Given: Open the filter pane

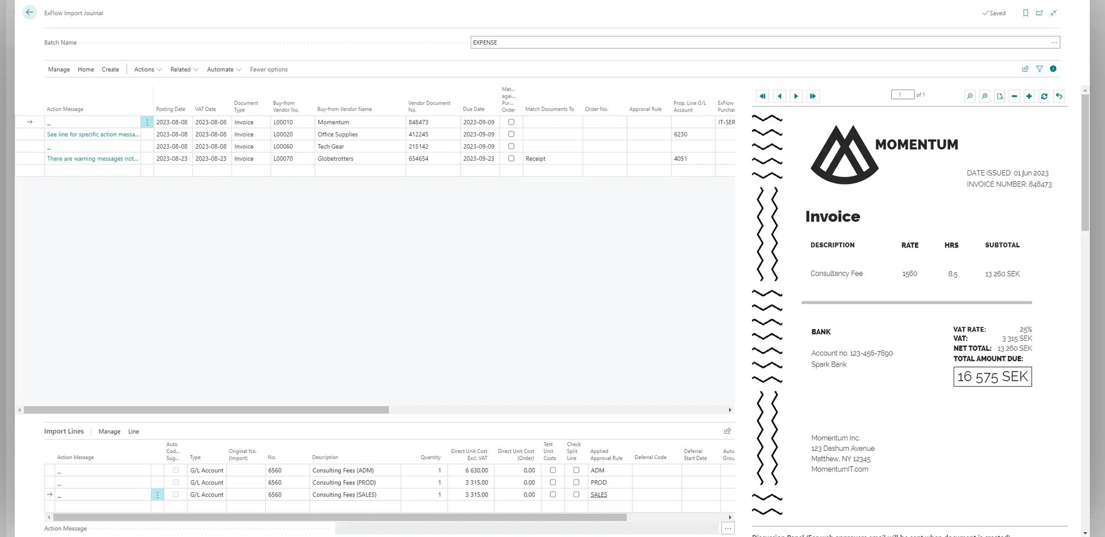Looking at the screenshot, I should coord(1039,69).
